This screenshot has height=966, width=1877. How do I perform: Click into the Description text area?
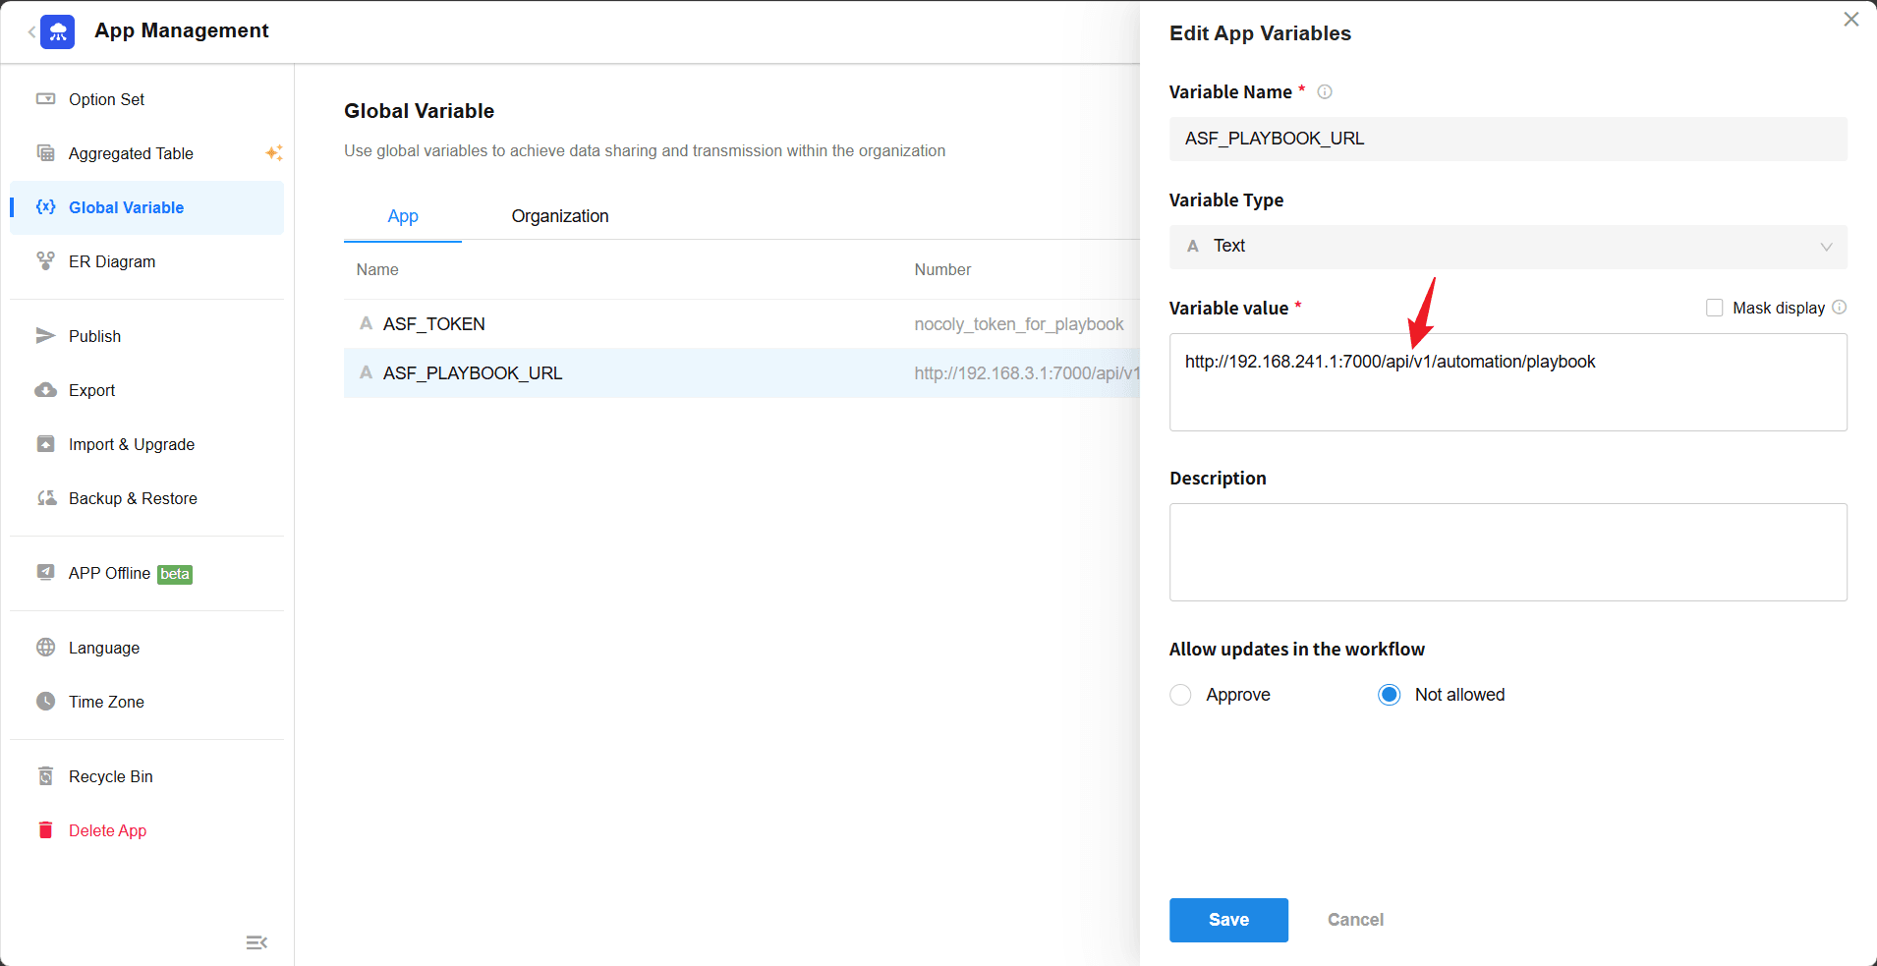pos(1507,552)
